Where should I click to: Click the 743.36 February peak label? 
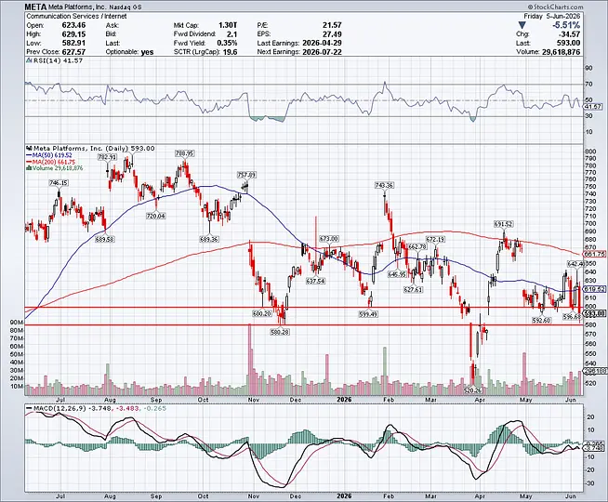384,186
